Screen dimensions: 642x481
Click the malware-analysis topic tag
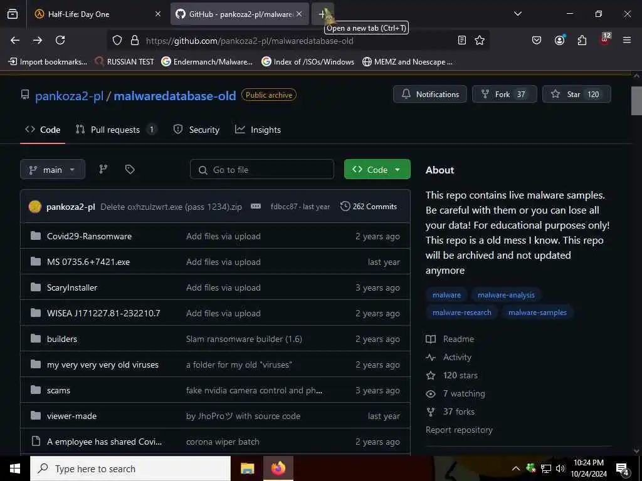tap(506, 295)
